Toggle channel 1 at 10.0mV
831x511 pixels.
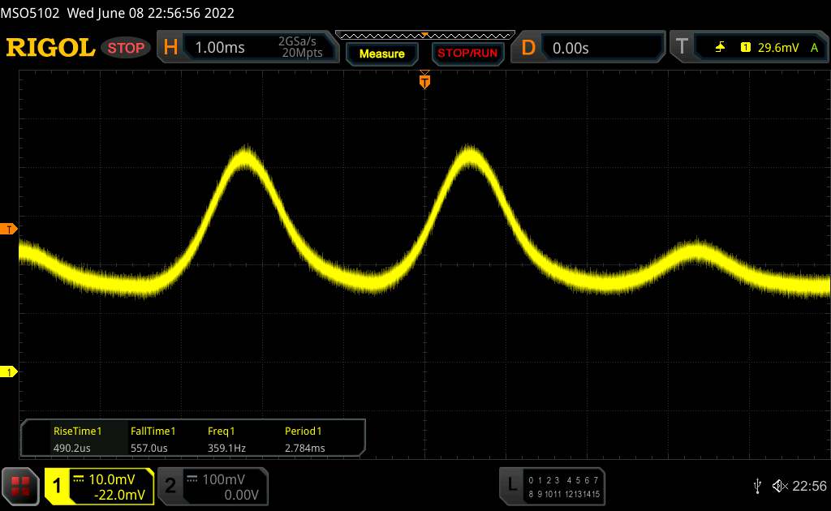[x=99, y=486]
